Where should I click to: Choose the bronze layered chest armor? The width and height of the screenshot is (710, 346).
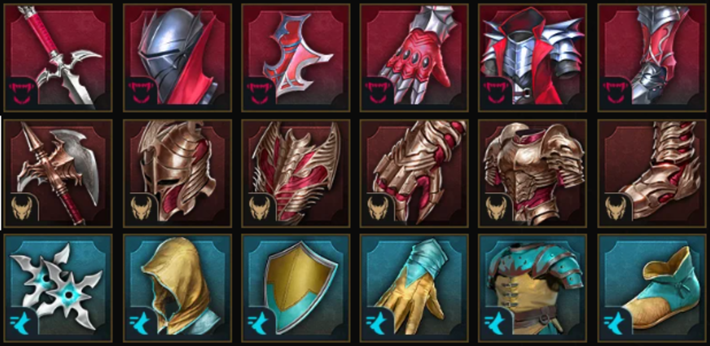point(532,173)
